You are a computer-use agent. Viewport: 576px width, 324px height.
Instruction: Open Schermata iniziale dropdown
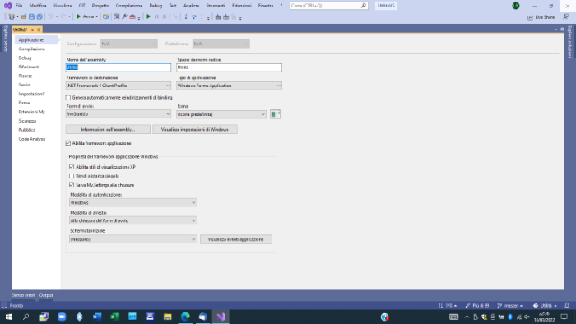[x=133, y=239]
